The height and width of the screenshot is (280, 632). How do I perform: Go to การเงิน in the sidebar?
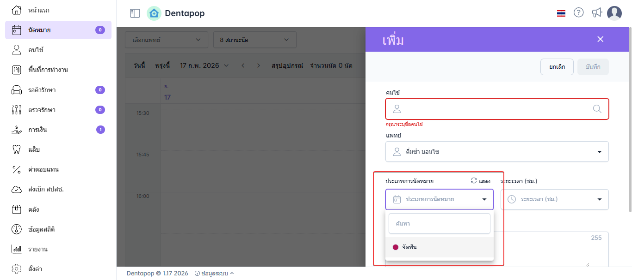click(x=37, y=130)
